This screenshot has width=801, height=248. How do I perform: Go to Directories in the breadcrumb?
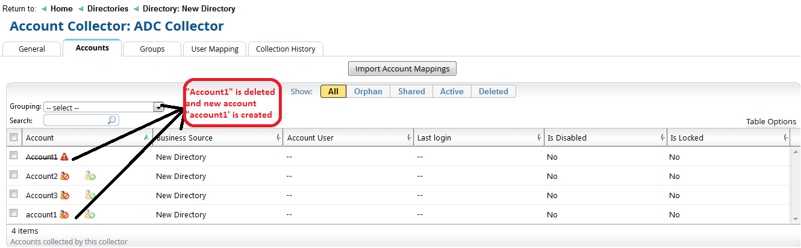(x=108, y=9)
